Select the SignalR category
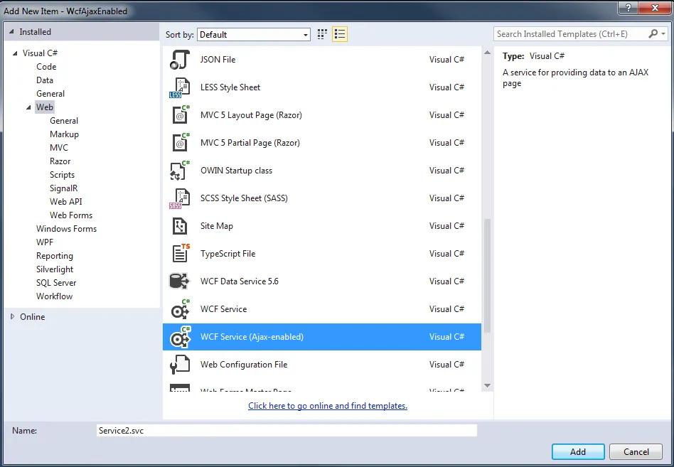Image resolution: width=674 pixels, height=467 pixels. pyautogui.click(x=63, y=188)
